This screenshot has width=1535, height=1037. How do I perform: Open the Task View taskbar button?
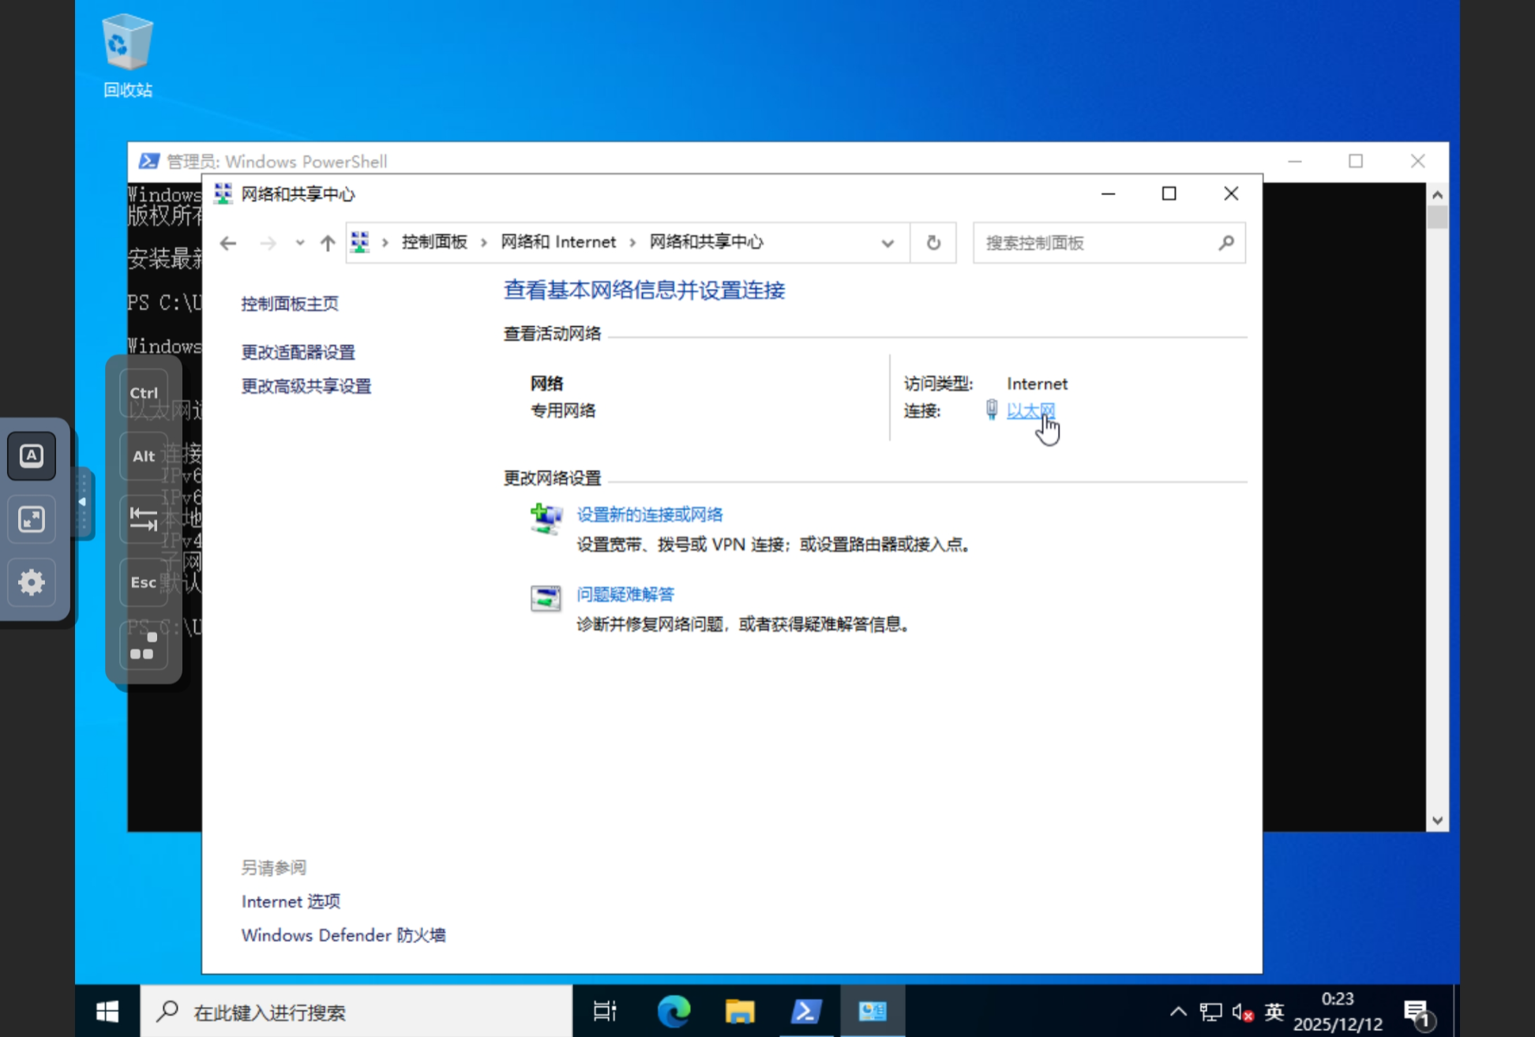point(605,1011)
